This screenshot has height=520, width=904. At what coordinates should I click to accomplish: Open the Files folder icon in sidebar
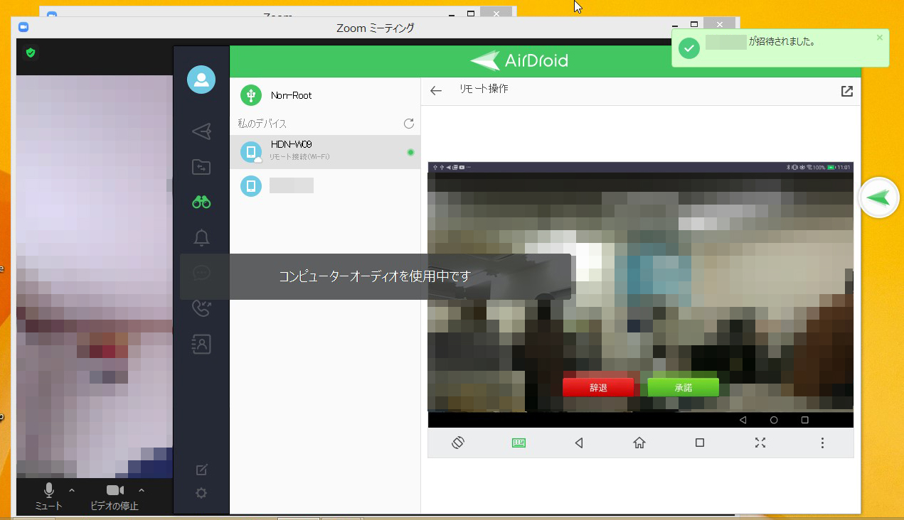click(201, 167)
